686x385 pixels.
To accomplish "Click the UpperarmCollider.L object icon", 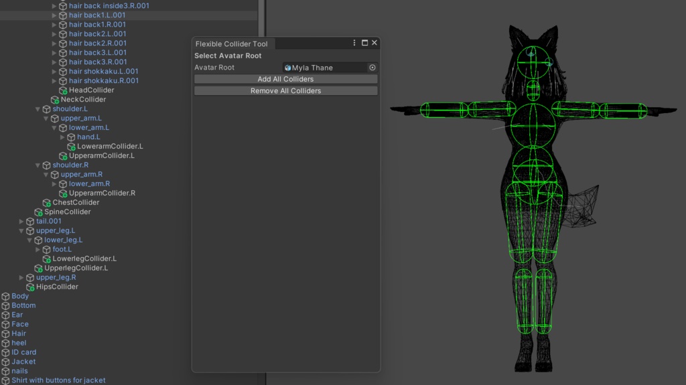I will tap(63, 156).
